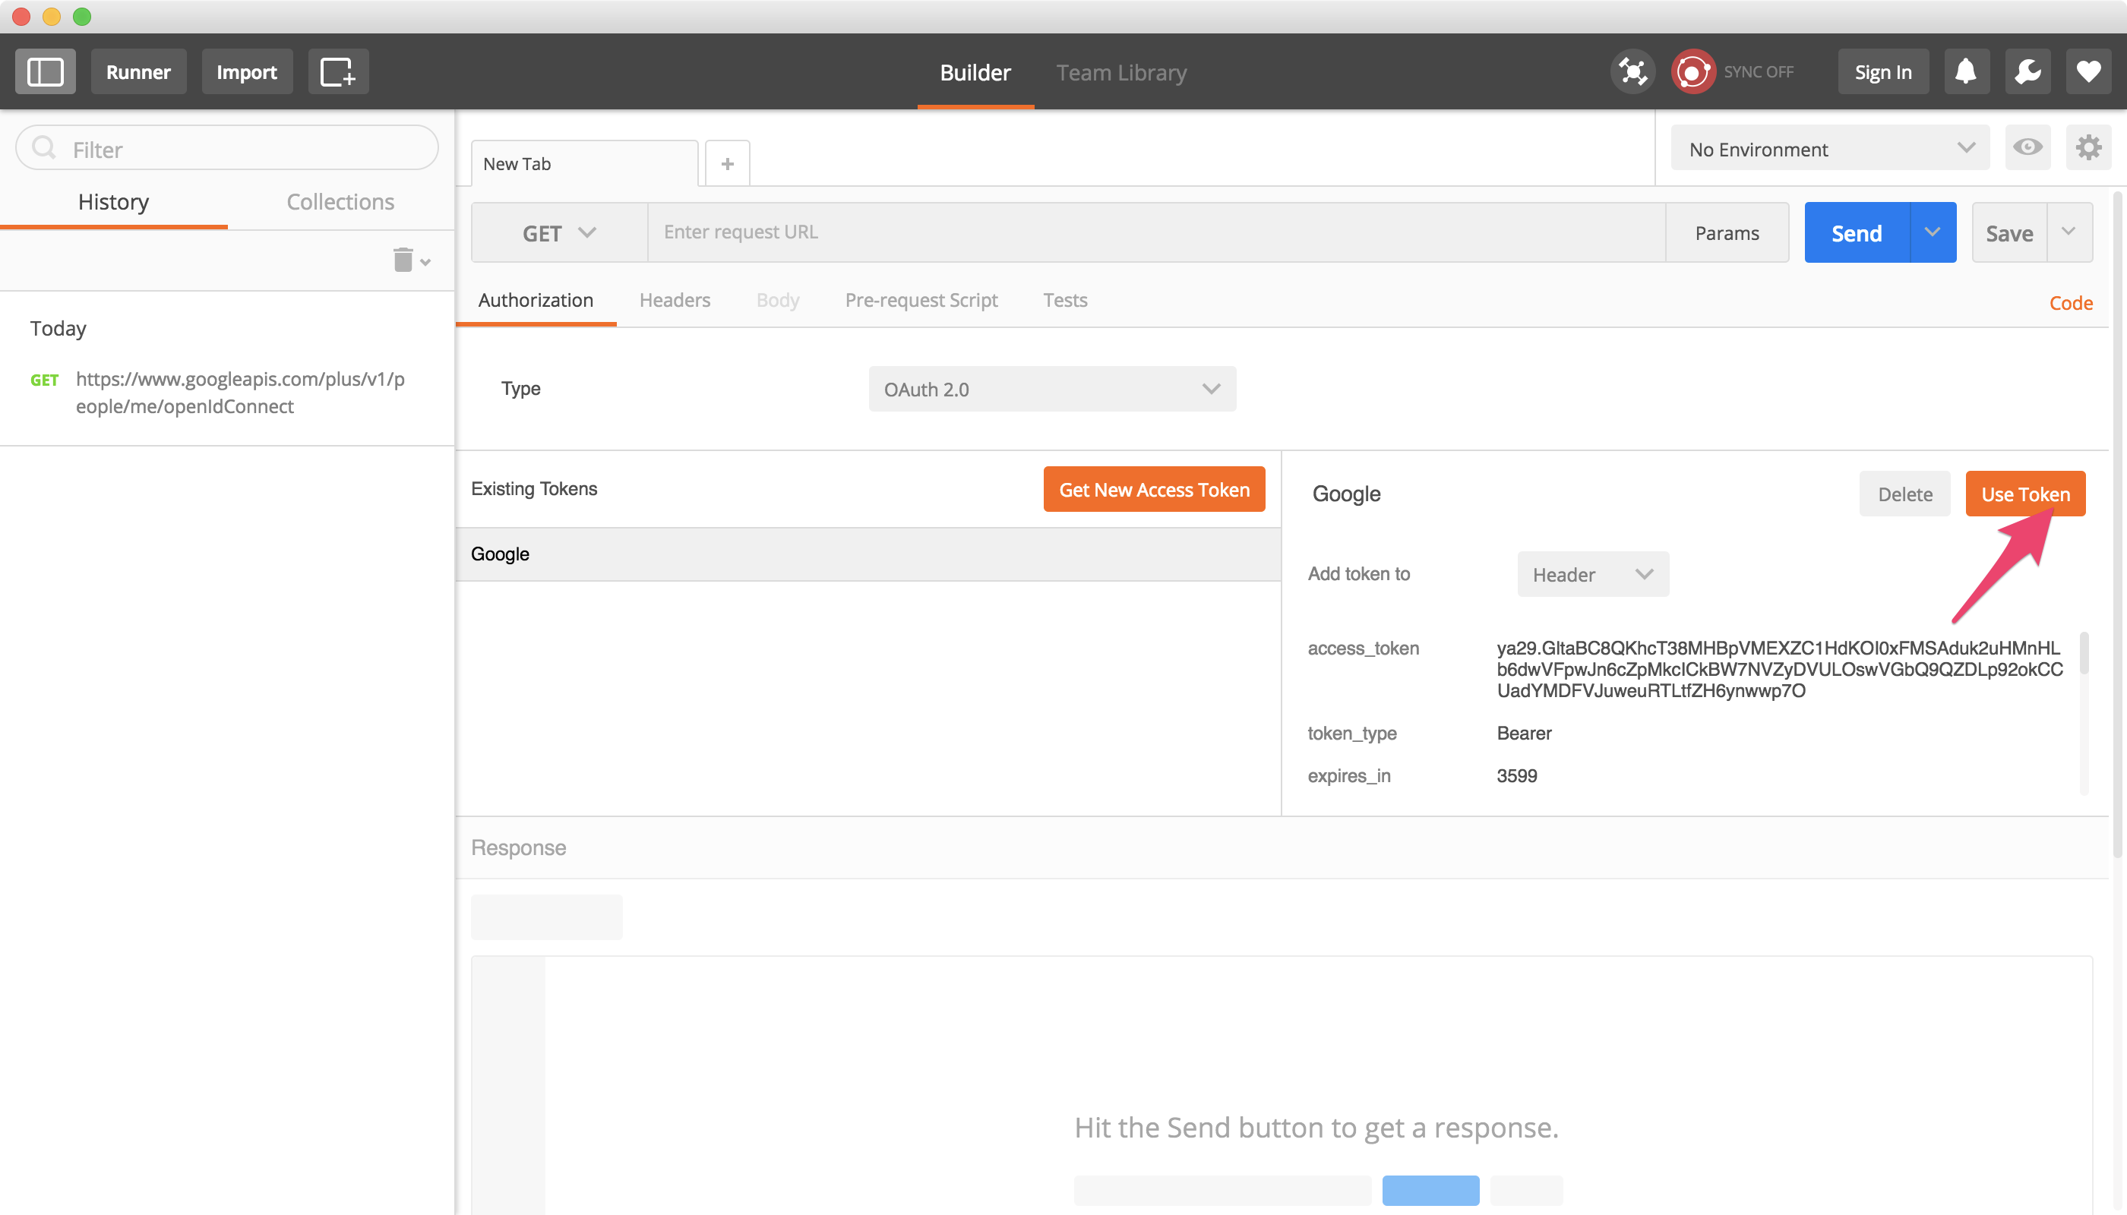Click Get New Access Token

(1154, 489)
